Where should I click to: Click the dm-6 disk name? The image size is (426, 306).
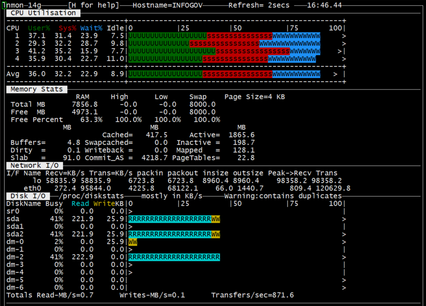coord(15,287)
